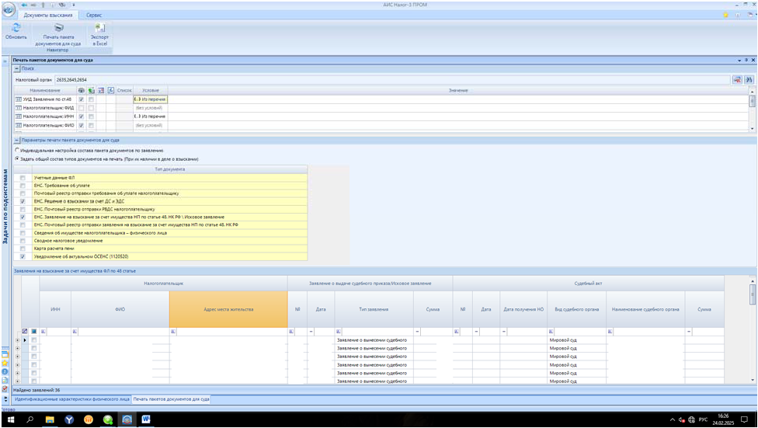Check the Учетные данные ФЛ checkbox
758x428 pixels.
click(x=23, y=178)
